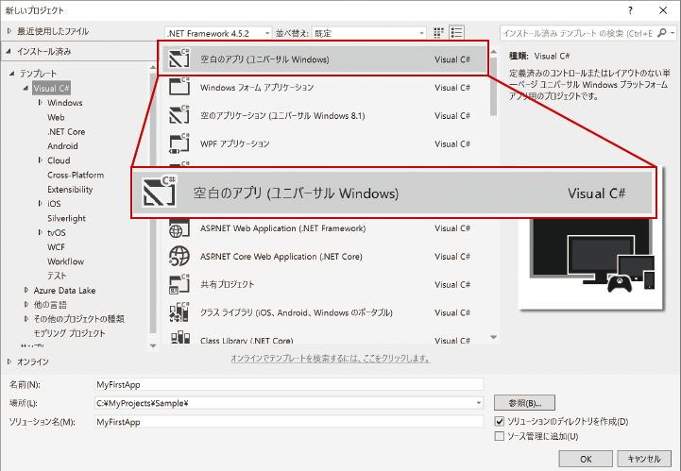Expand the tvOS tree node arrow
The height and width of the screenshot is (471, 681).
tap(40, 233)
